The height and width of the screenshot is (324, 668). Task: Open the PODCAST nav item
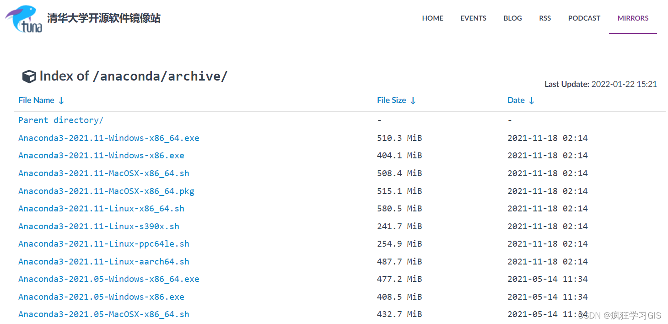pos(584,18)
